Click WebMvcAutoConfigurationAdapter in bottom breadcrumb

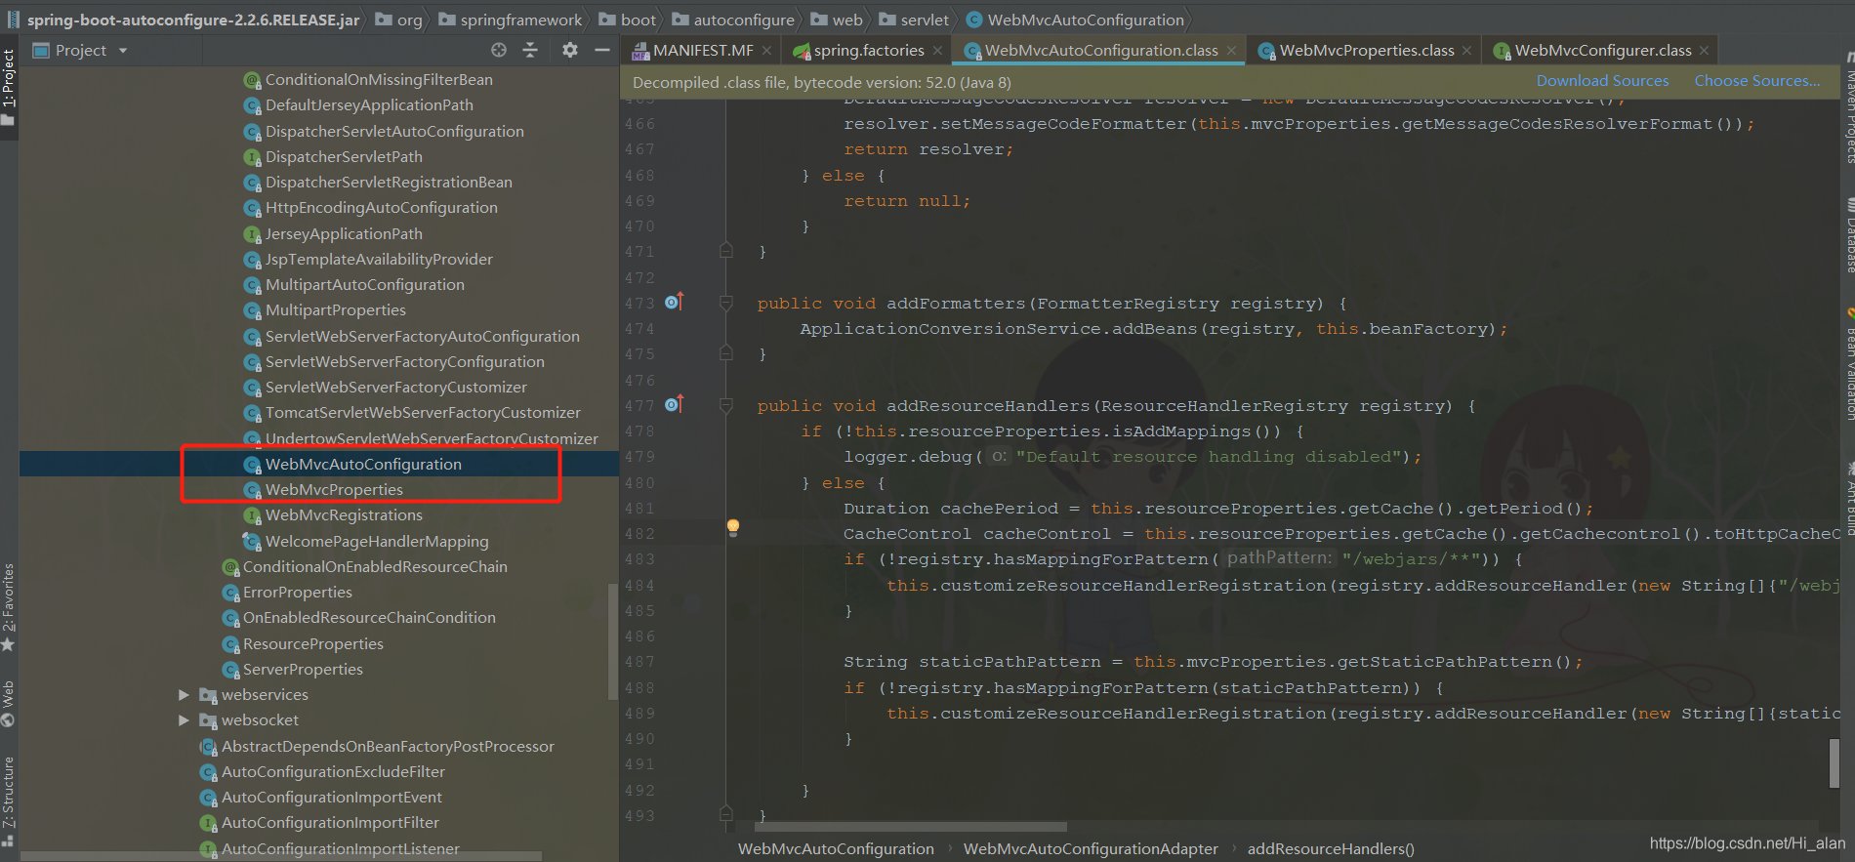point(1091,849)
